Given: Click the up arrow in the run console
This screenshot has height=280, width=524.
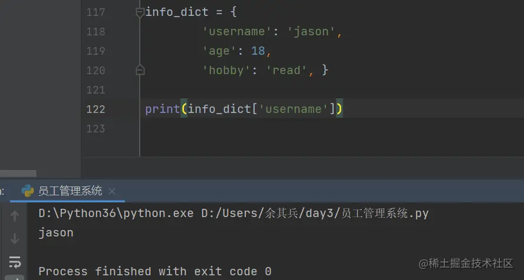Looking at the screenshot, I should click(14, 216).
